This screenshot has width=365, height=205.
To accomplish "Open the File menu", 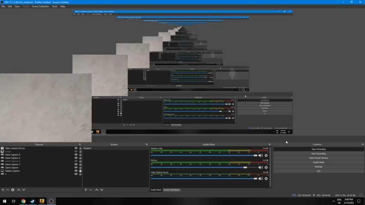I will pos(3,6).
